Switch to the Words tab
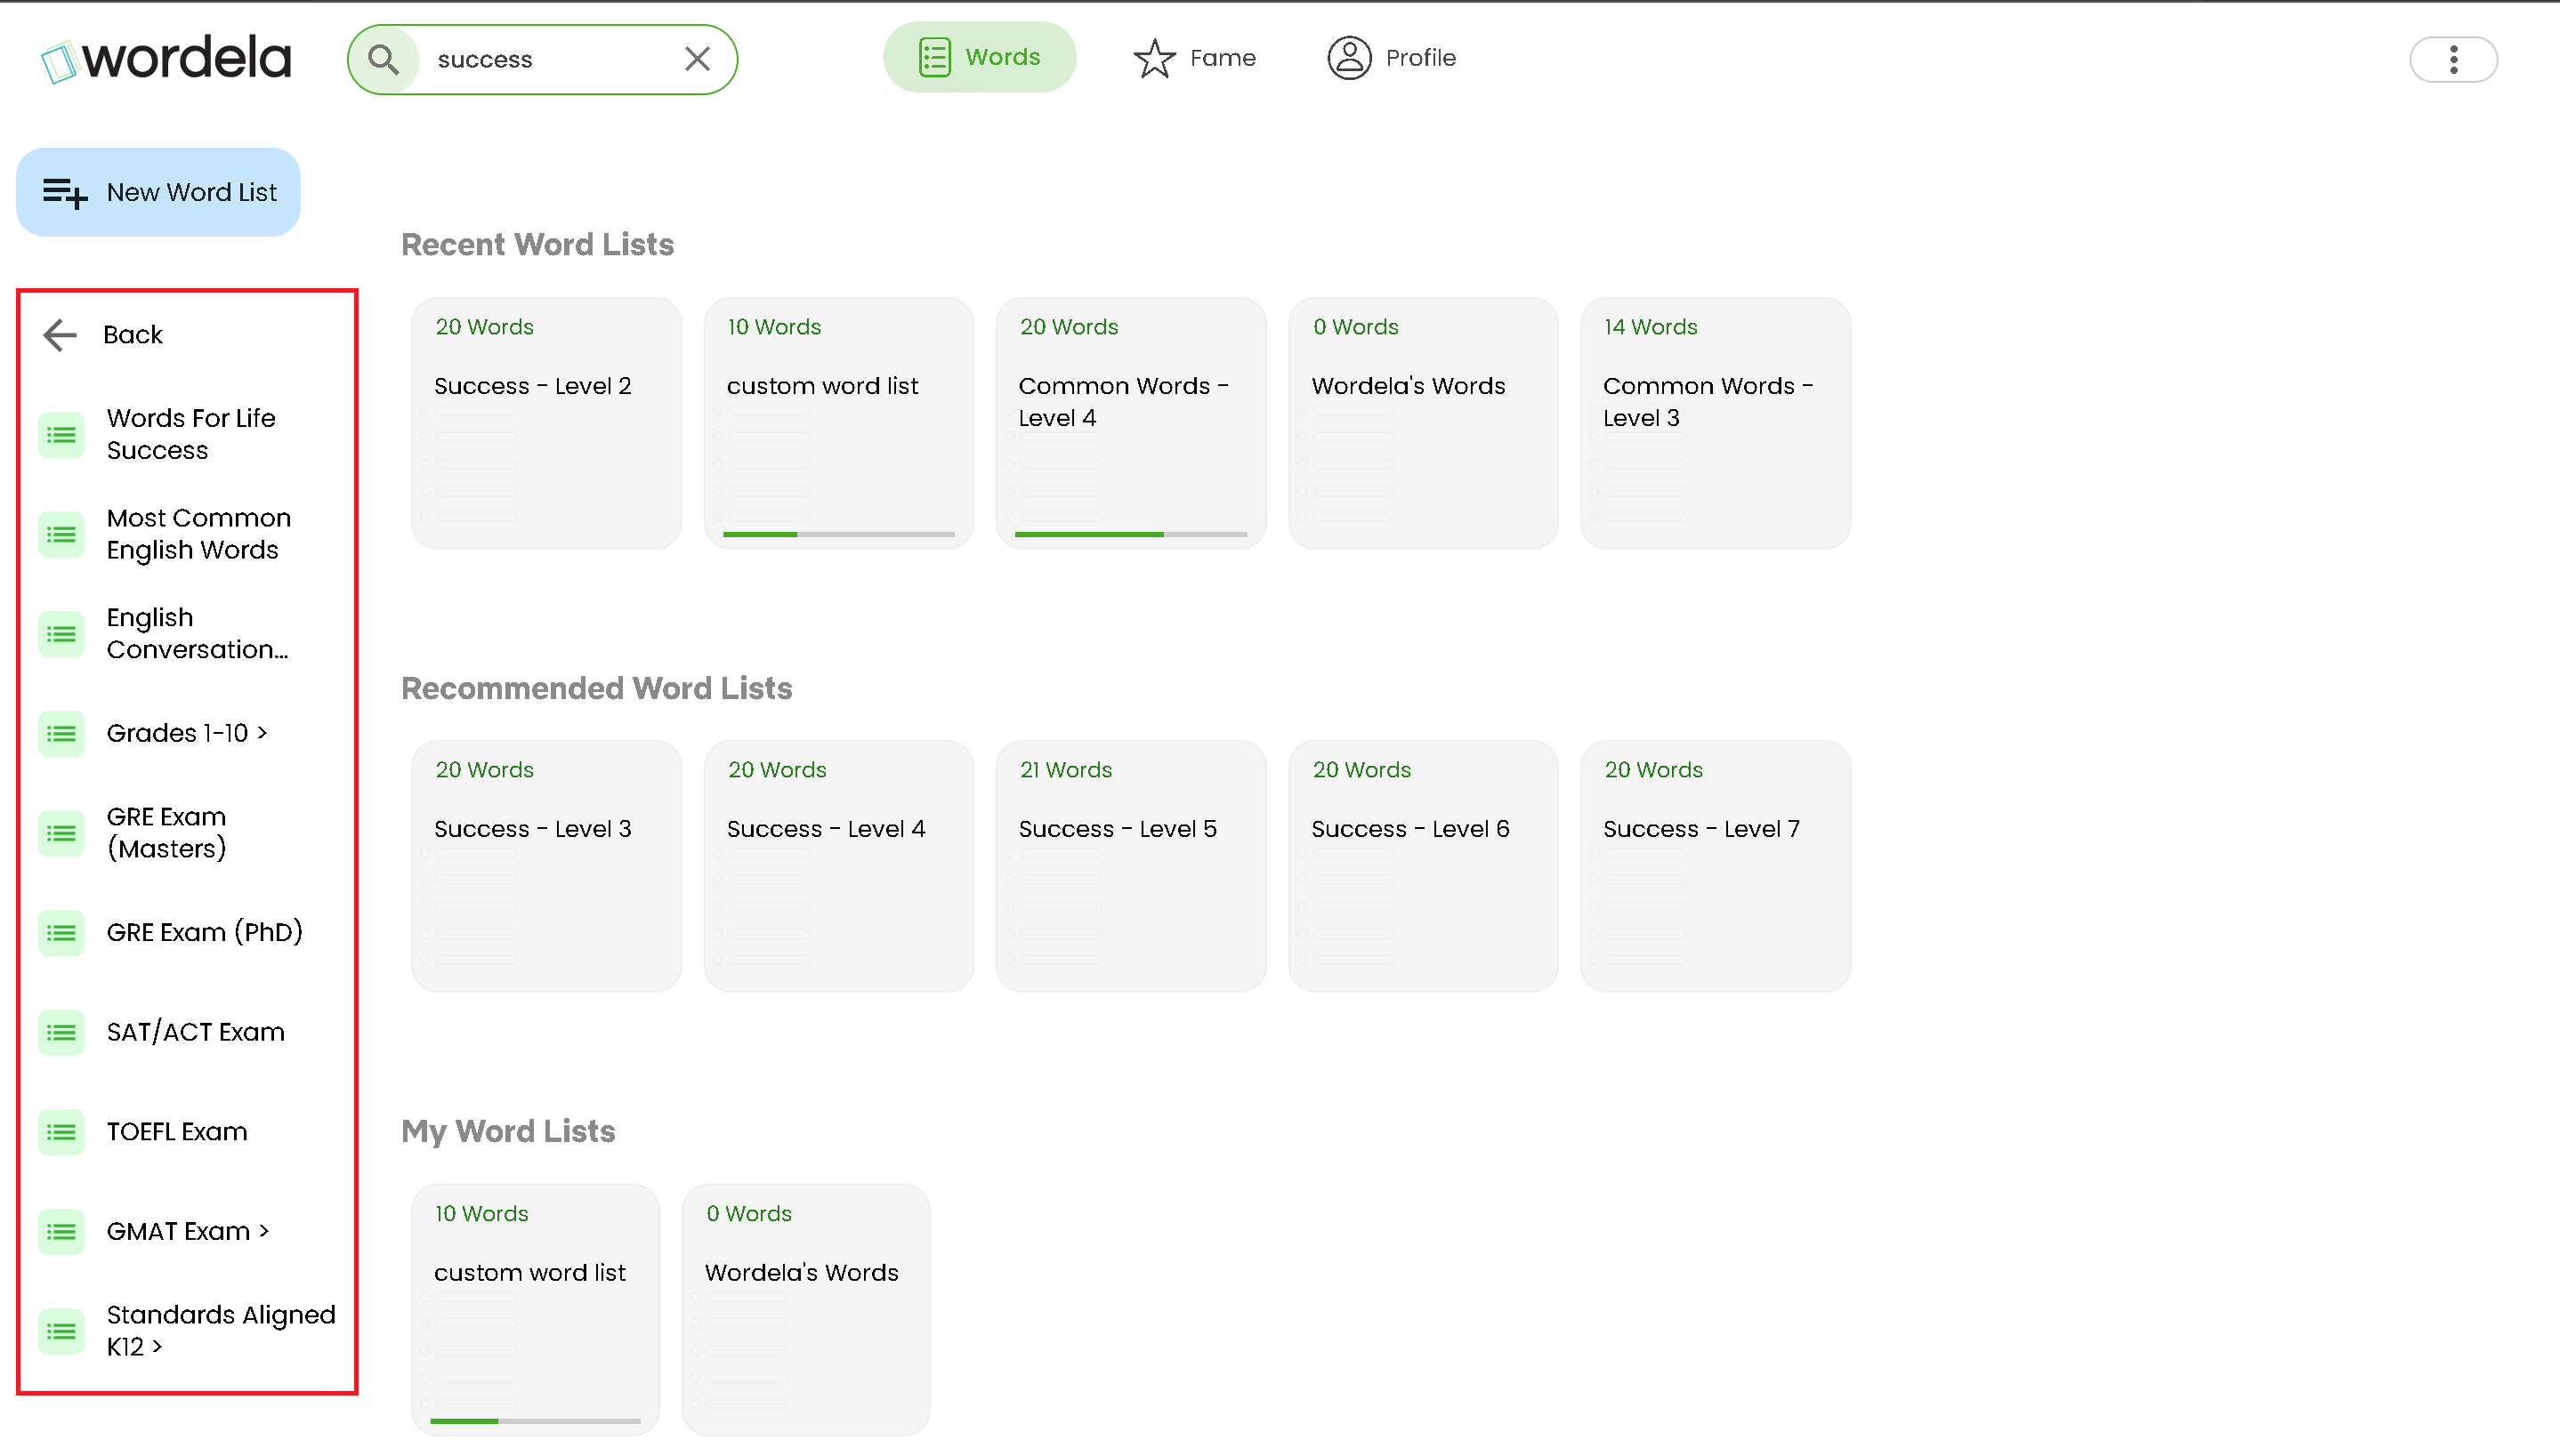The image size is (2560, 1456). (979, 57)
